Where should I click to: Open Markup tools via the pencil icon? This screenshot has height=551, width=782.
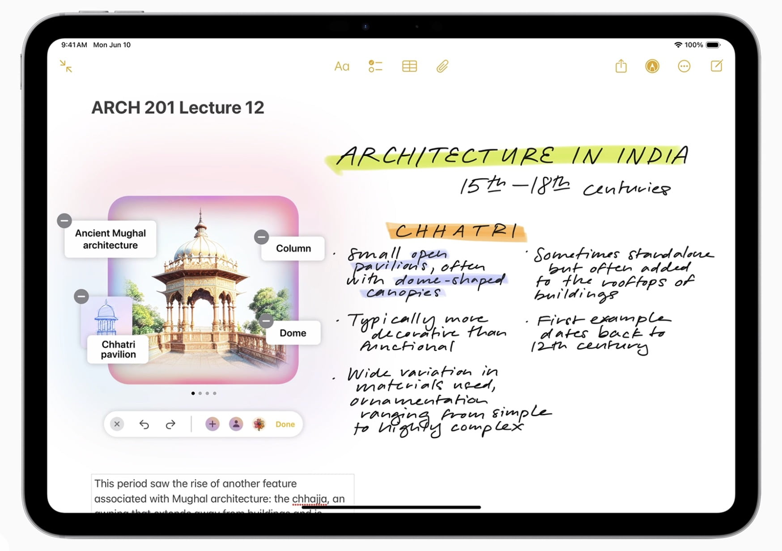pos(652,66)
